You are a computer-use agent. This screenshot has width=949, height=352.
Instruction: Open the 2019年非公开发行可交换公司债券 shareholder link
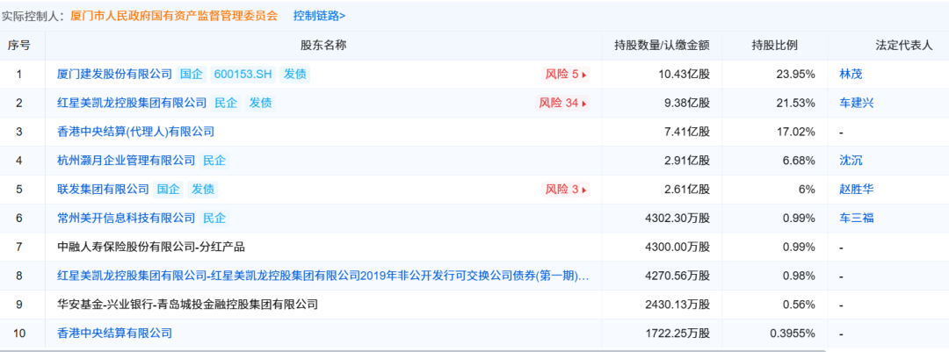(x=322, y=276)
